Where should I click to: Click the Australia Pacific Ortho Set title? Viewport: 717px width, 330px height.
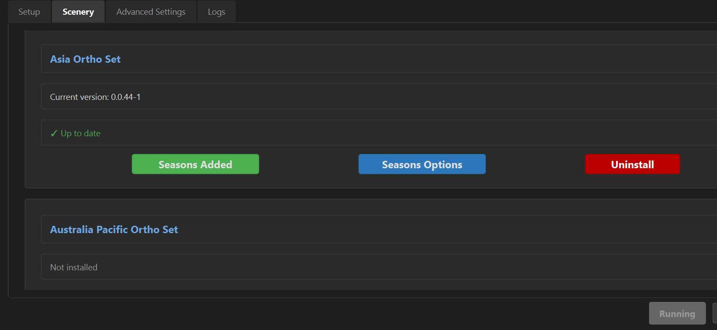(114, 230)
